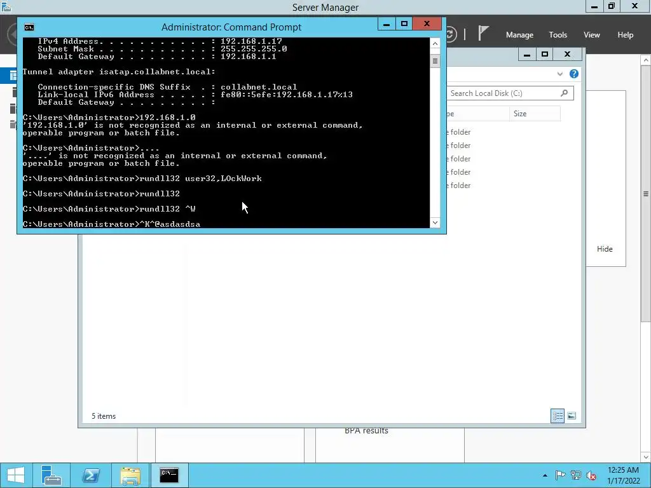
Task: Close the Local Disk Explorer window
Action: click(x=567, y=55)
